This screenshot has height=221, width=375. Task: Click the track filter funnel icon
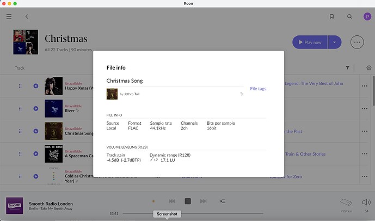(x=348, y=68)
